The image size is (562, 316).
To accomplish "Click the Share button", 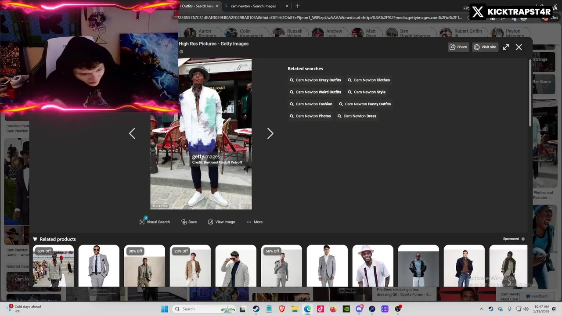I will (458, 47).
